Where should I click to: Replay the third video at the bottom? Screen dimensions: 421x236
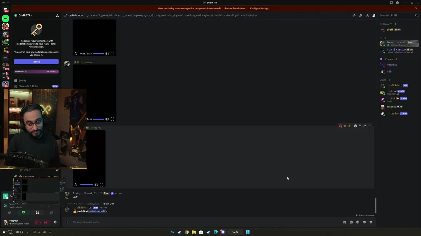76,185
